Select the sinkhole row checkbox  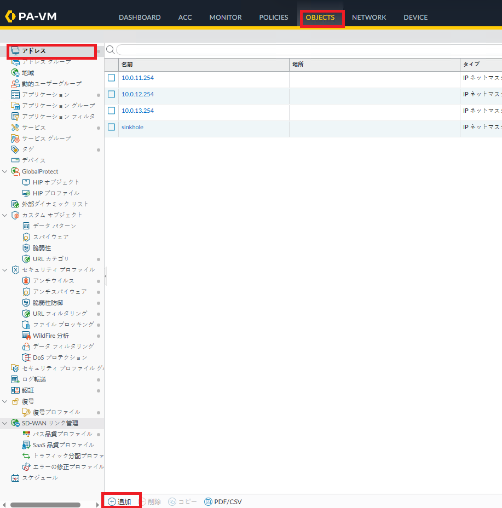click(112, 127)
